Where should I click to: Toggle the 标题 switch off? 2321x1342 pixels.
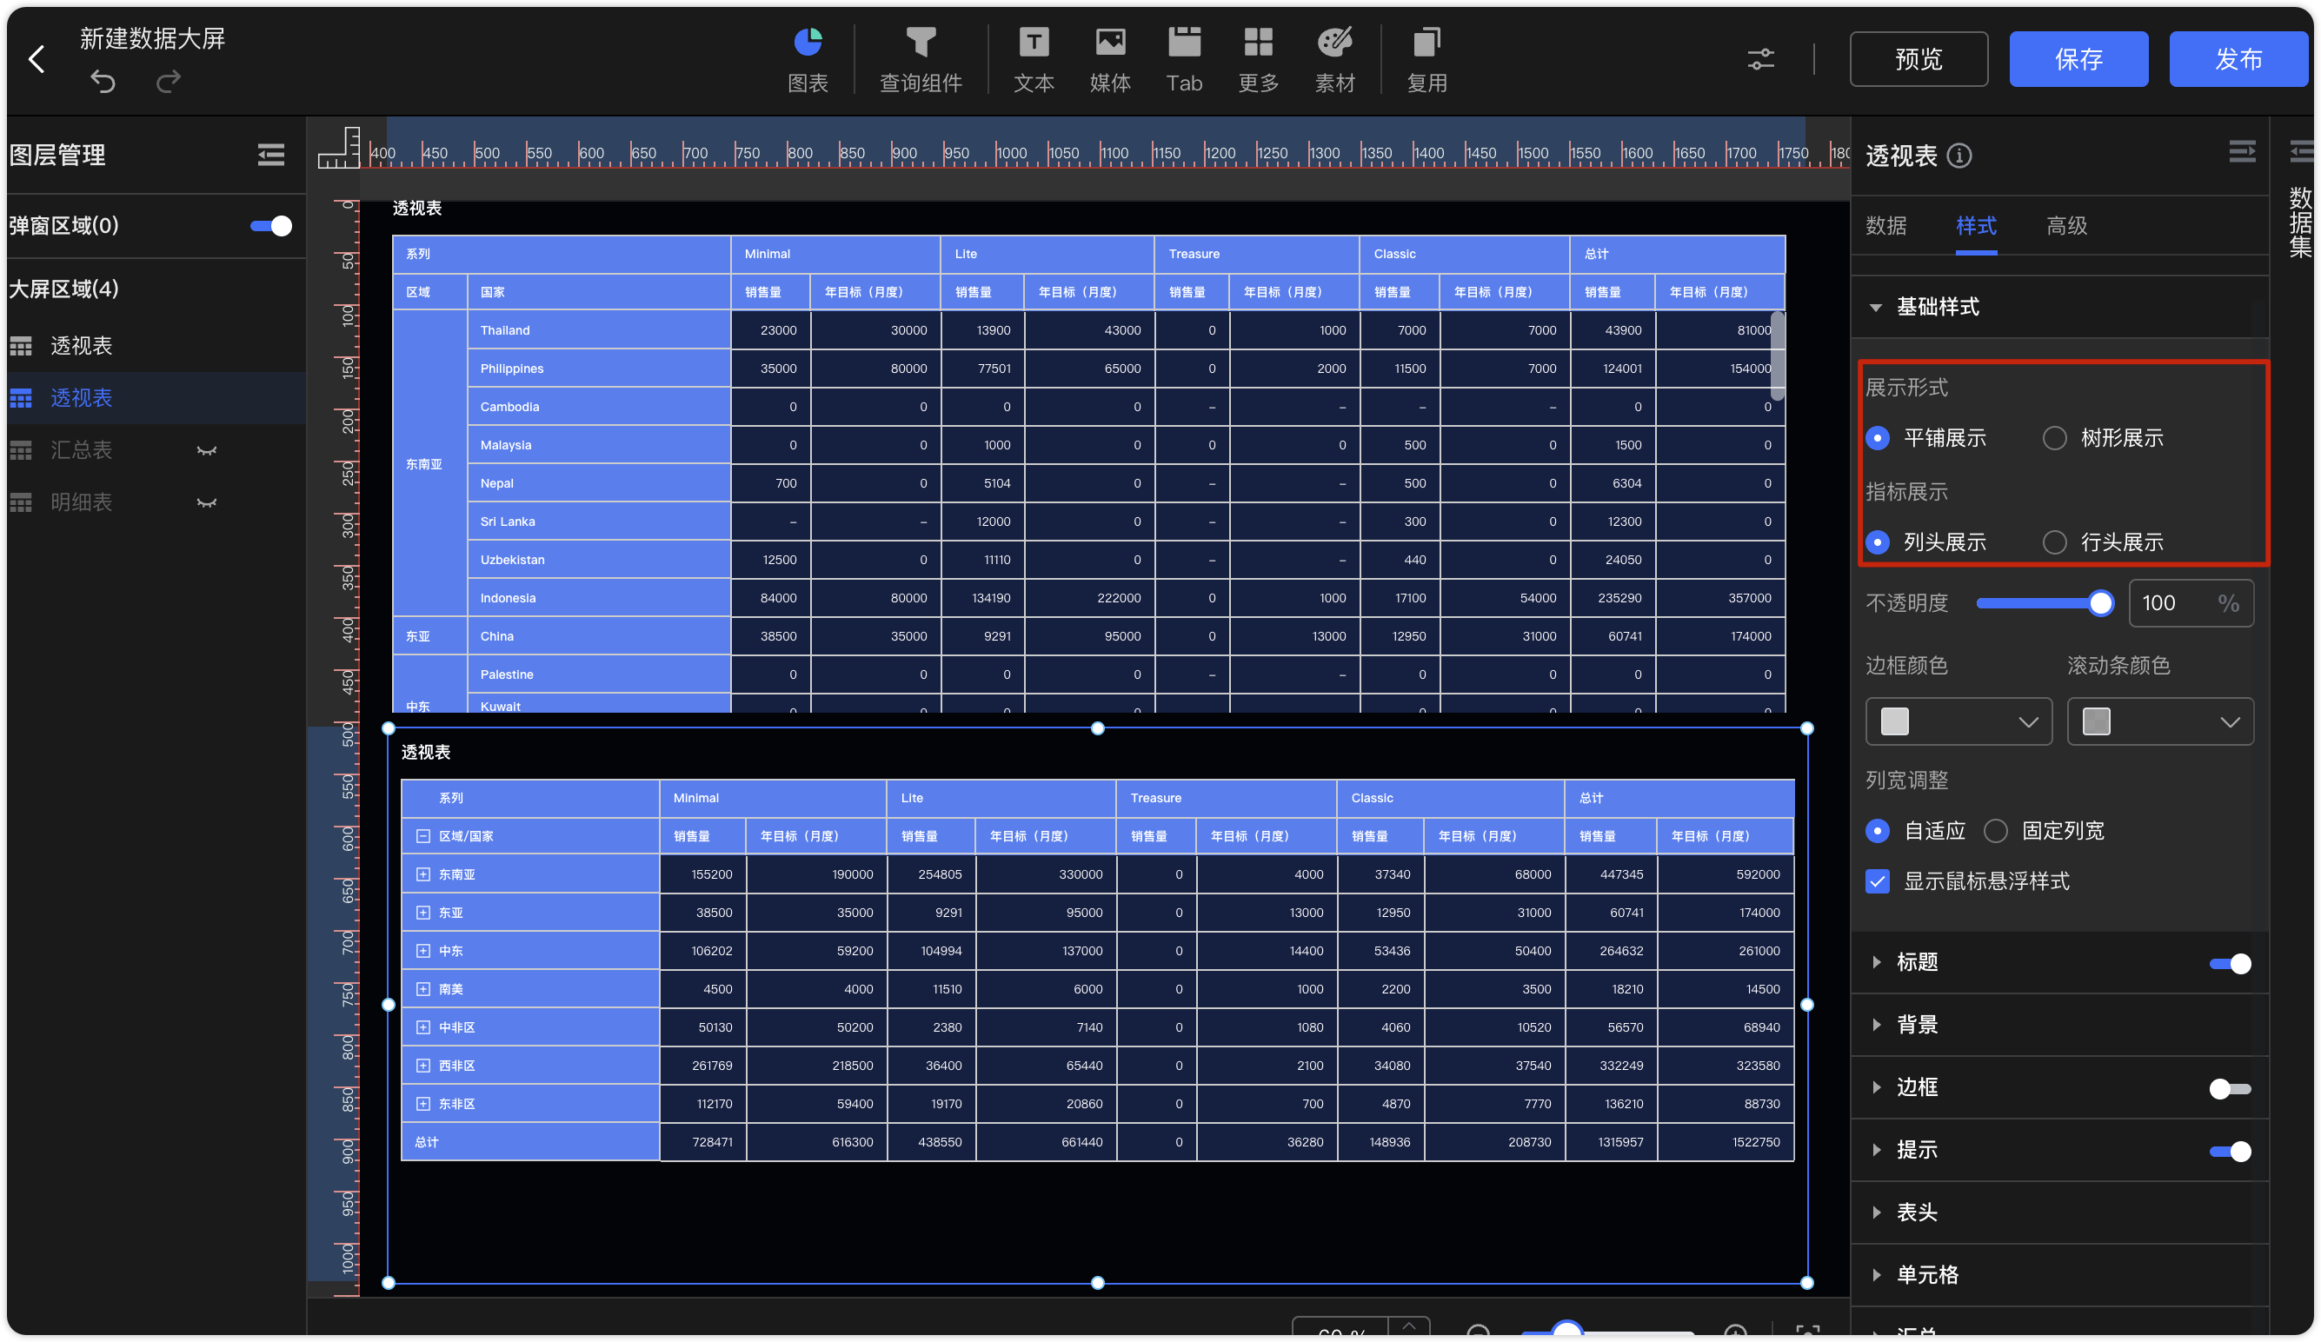point(2229,963)
